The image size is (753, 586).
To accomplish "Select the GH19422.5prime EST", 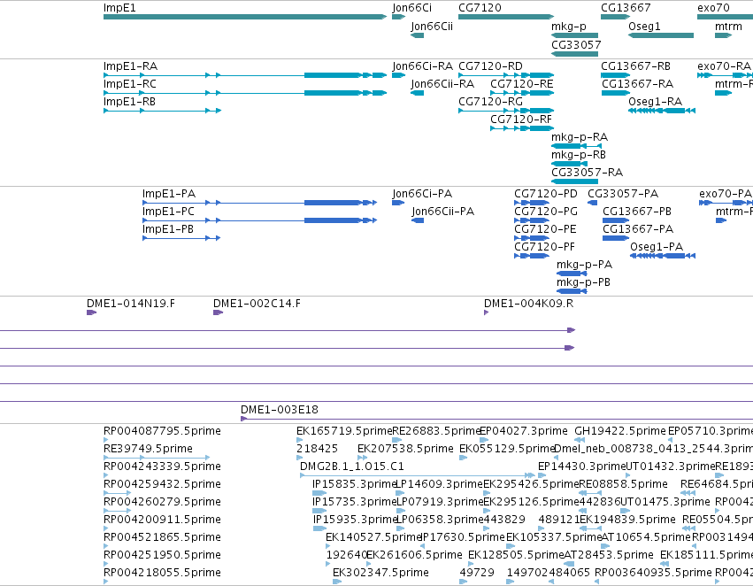I will pos(580,440).
